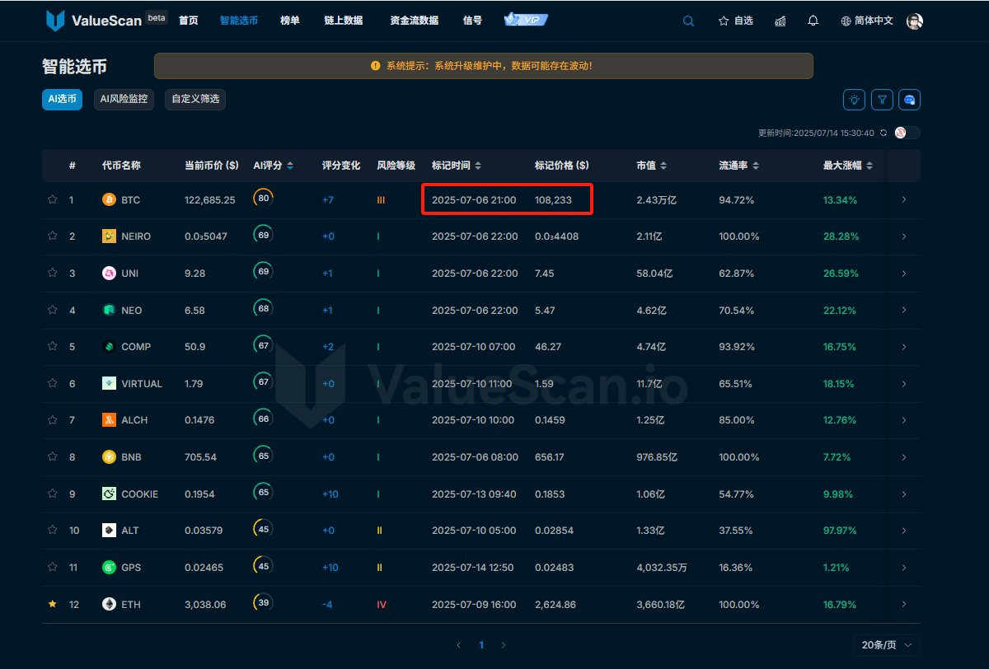Image resolution: width=989 pixels, height=669 pixels.
Task: Click the COOKIE coin icon
Action: [x=109, y=494]
